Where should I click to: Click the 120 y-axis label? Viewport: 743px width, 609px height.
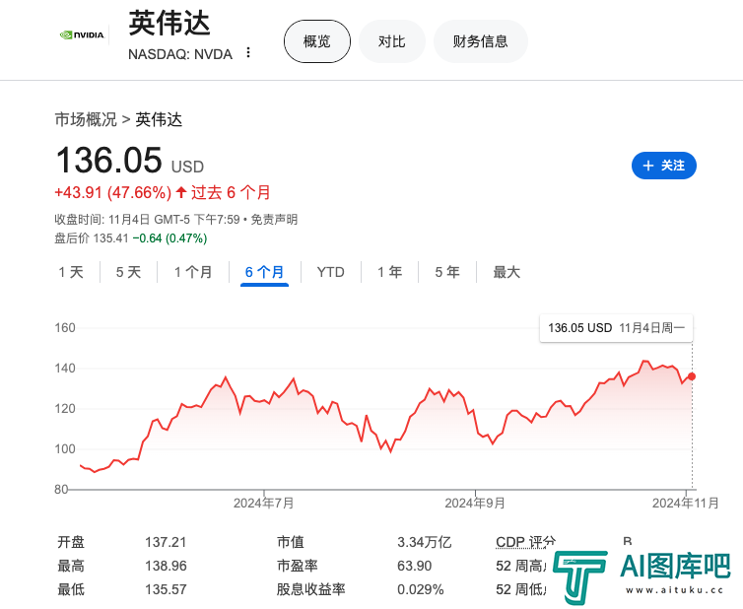pos(65,409)
